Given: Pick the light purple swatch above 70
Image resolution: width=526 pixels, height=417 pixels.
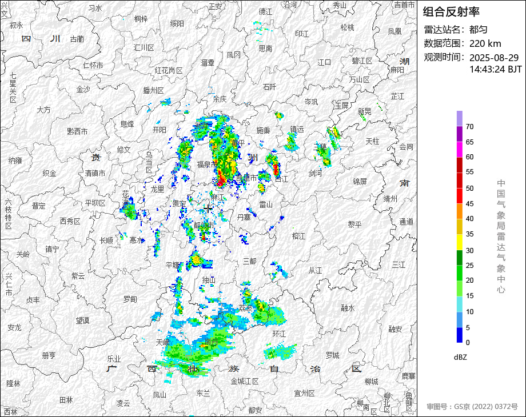Looking at the screenshot, I should pos(460,118).
